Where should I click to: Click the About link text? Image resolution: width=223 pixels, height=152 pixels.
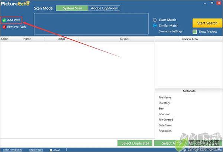[56, 150]
